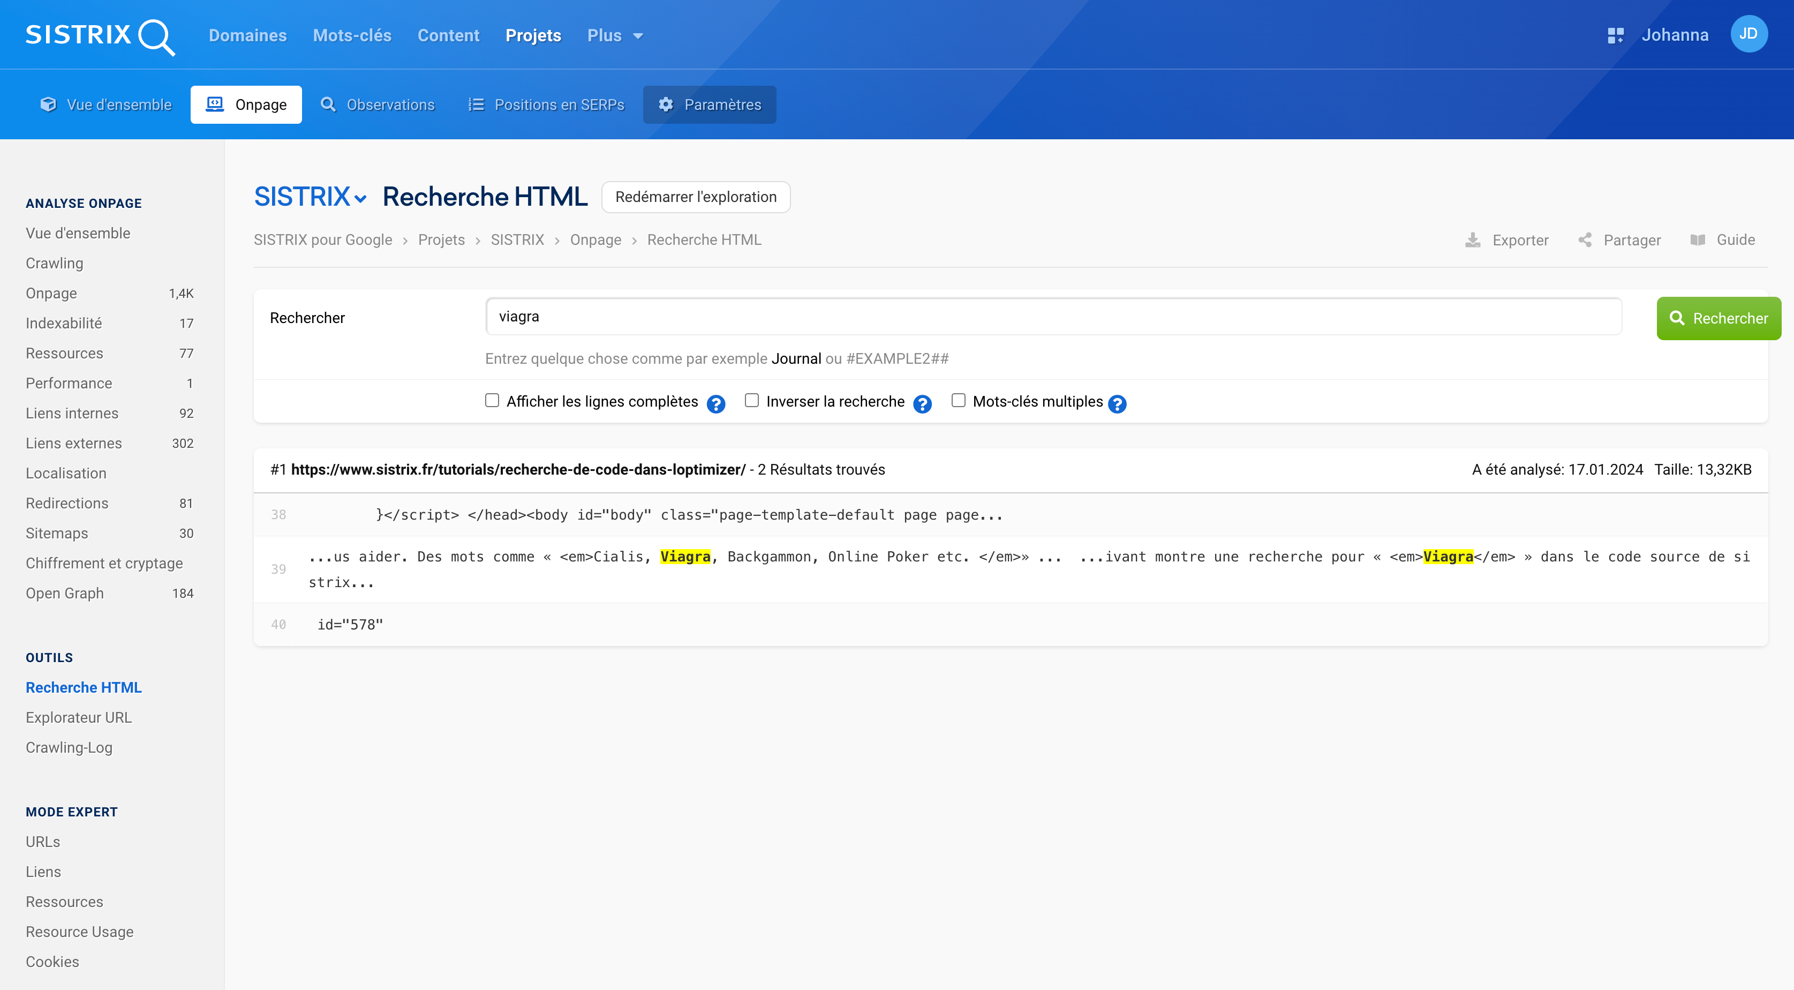1794x990 pixels.
Task: Click the search input containing viagra
Action: [1054, 317]
